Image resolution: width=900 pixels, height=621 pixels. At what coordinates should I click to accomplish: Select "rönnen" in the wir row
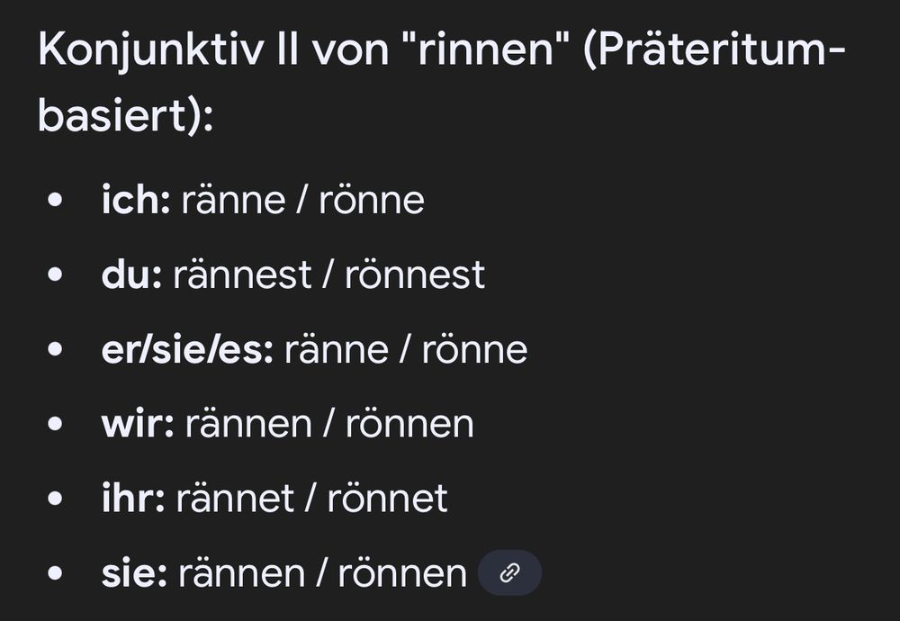[409, 424]
